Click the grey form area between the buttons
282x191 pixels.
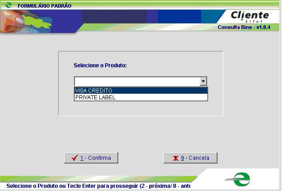coord(140,158)
